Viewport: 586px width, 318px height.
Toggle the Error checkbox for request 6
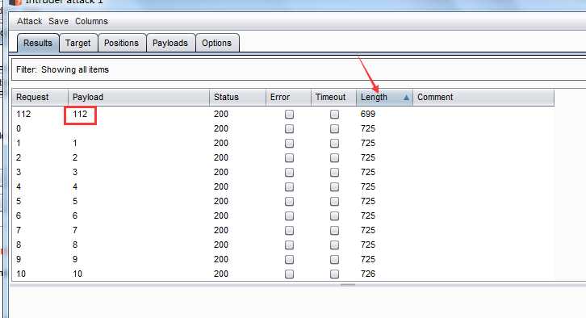289,216
